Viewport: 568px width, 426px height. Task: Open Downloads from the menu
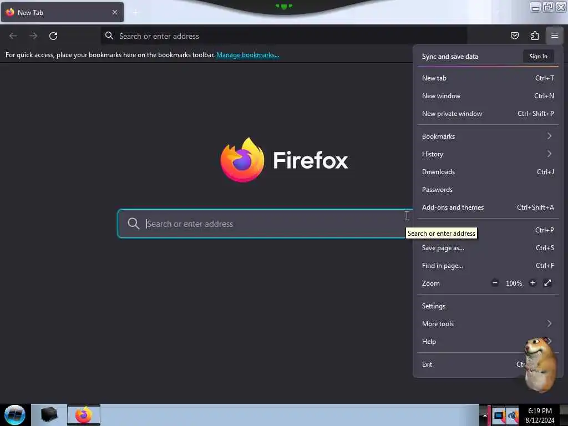[x=488, y=172]
